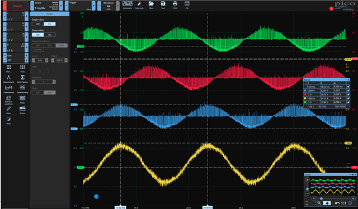
Task: Save the waveform with Save icon
Action: coord(163,5)
